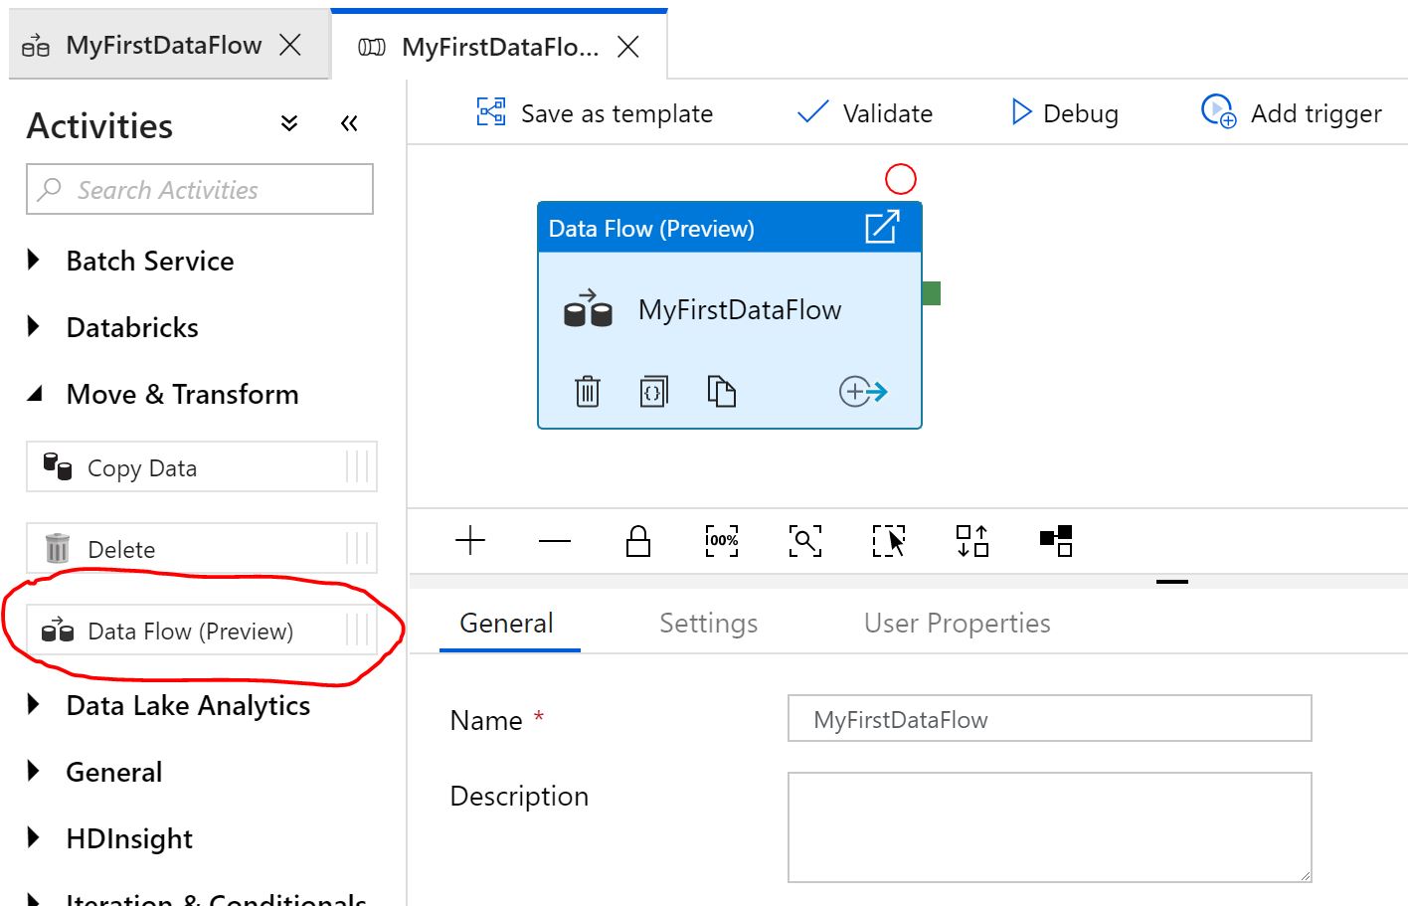The width and height of the screenshot is (1408, 906).
Task: View activity JSON code with braces icon
Action: point(653,391)
